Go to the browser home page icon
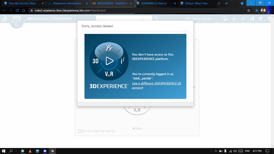This screenshot has height=154, width=274. (x=24, y=11)
